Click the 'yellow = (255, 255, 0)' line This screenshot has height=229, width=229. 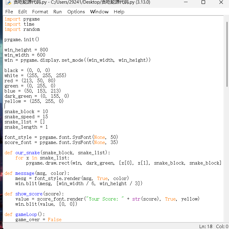[34, 101]
